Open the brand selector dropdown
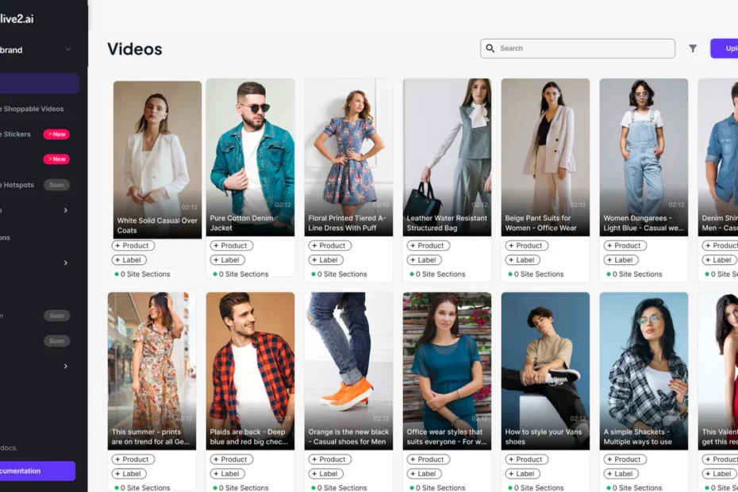Viewport: 738px width, 492px height. click(67, 50)
